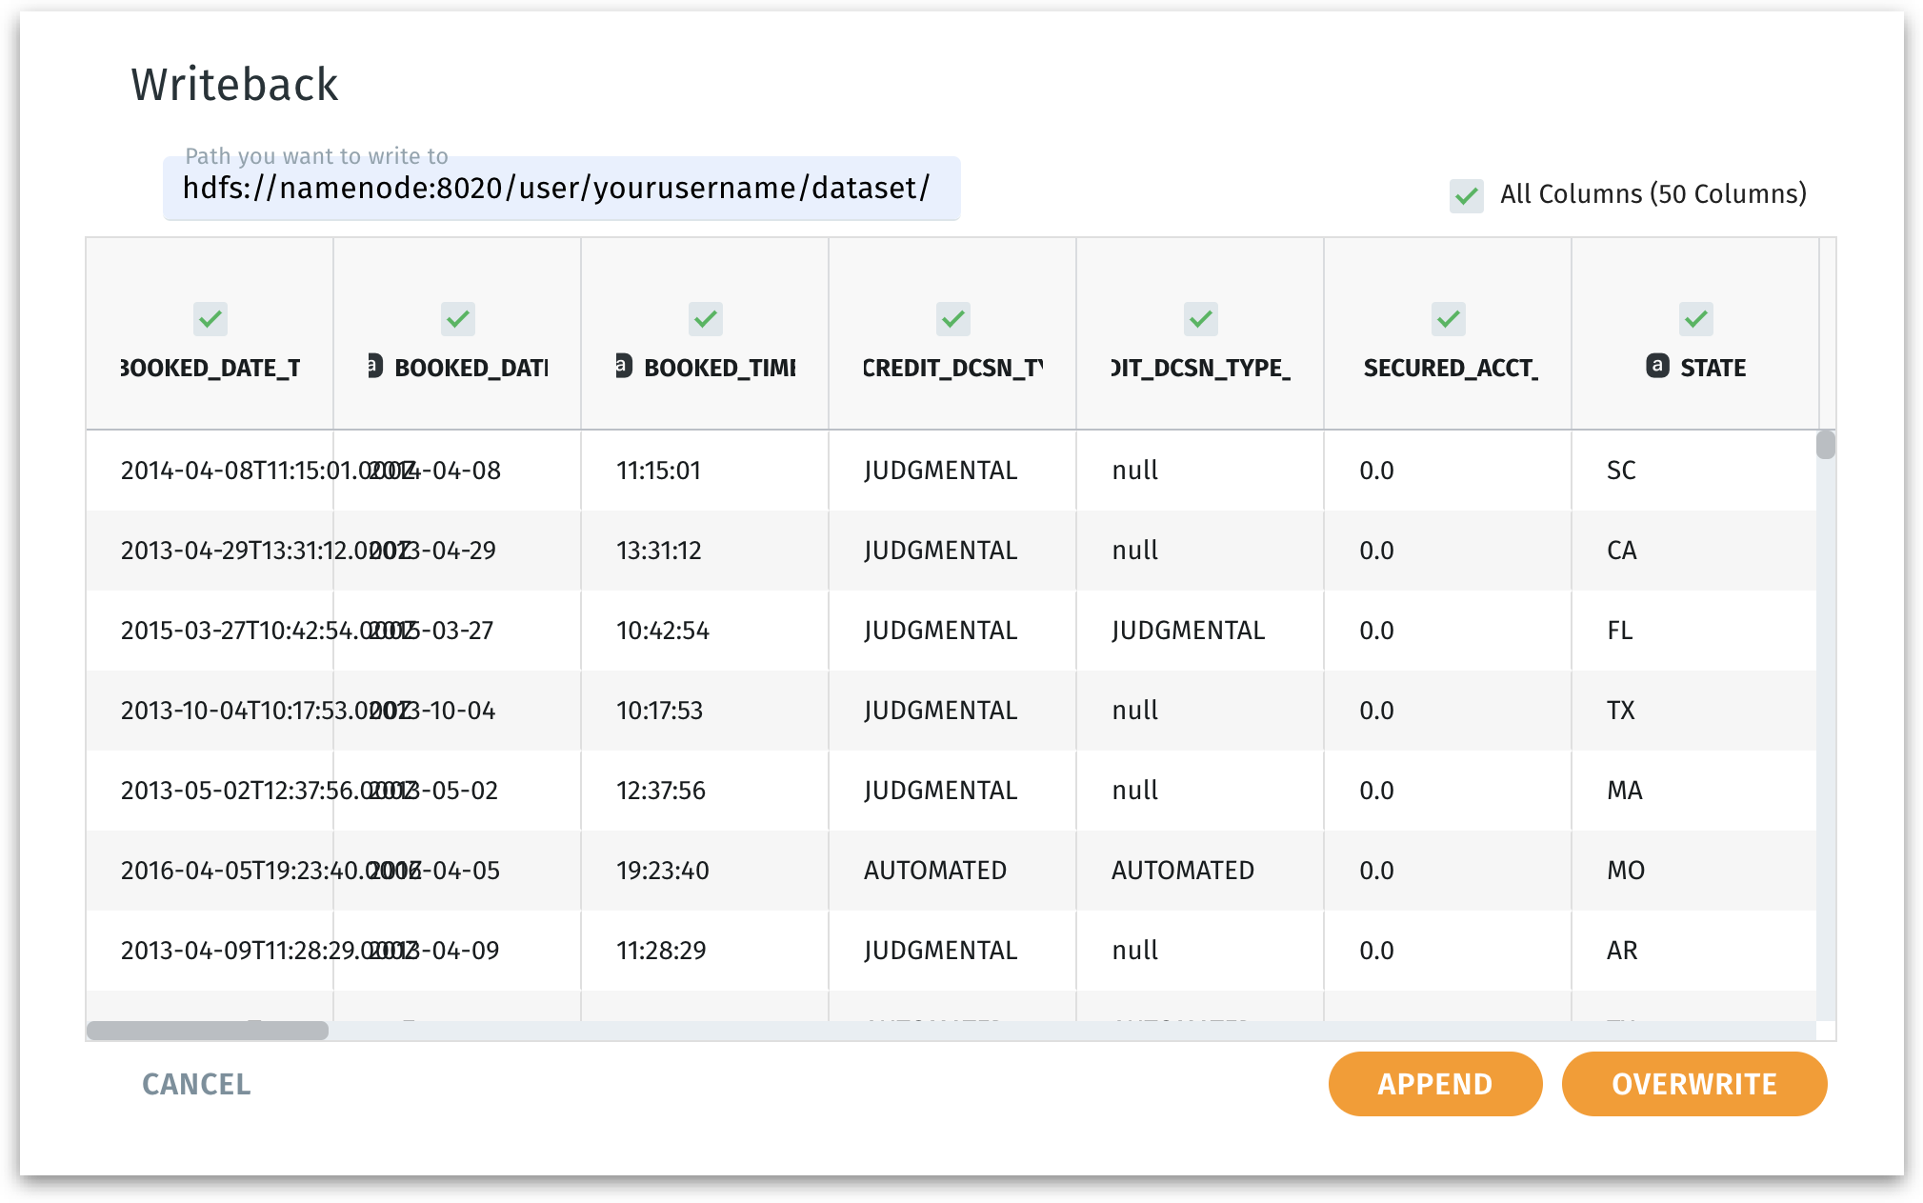Click the SECURED_ACCT column header
This screenshot has width=1923, height=1203.
(x=1450, y=369)
